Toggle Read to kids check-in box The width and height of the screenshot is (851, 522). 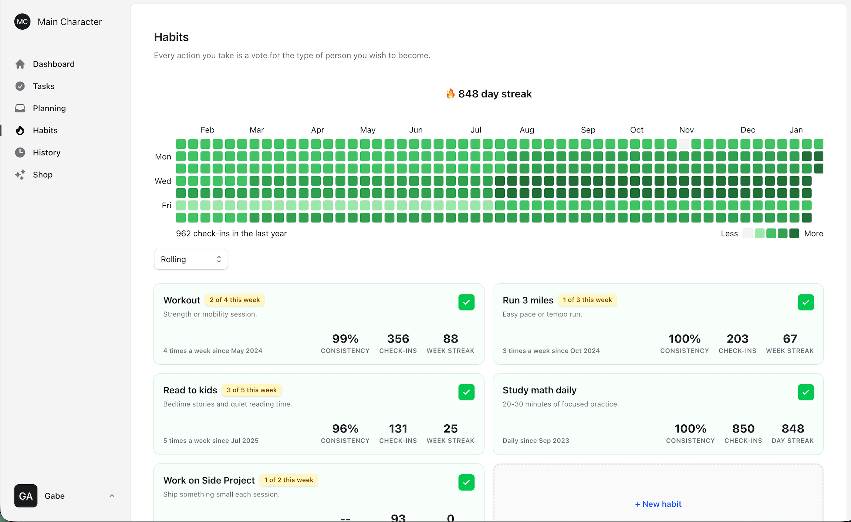coord(466,392)
